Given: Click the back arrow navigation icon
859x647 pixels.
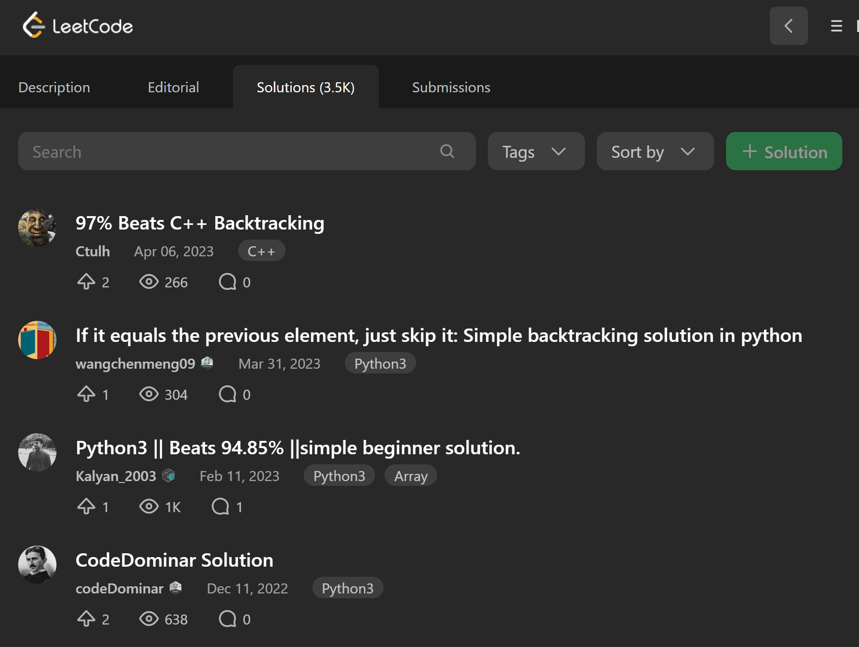Looking at the screenshot, I should (788, 26).
